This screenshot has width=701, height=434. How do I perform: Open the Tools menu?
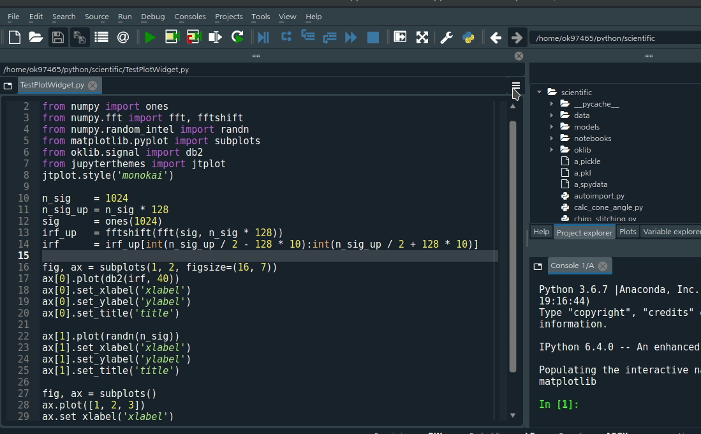[261, 17]
